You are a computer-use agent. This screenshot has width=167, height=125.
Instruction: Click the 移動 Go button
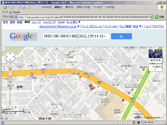pos(159,17)
